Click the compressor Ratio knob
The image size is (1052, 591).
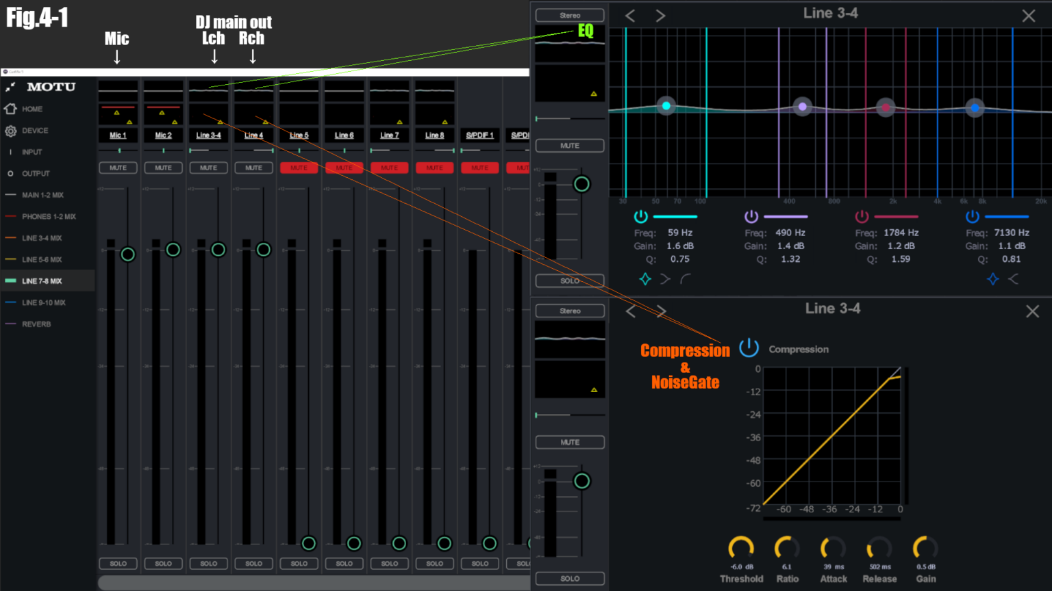(787, 548)
